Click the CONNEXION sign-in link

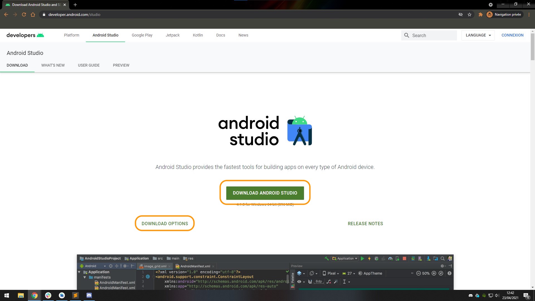coord(512,35)
